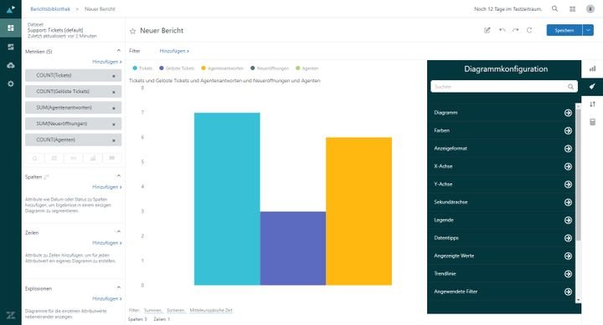Expand the Y-Achse configuration option

568,184
